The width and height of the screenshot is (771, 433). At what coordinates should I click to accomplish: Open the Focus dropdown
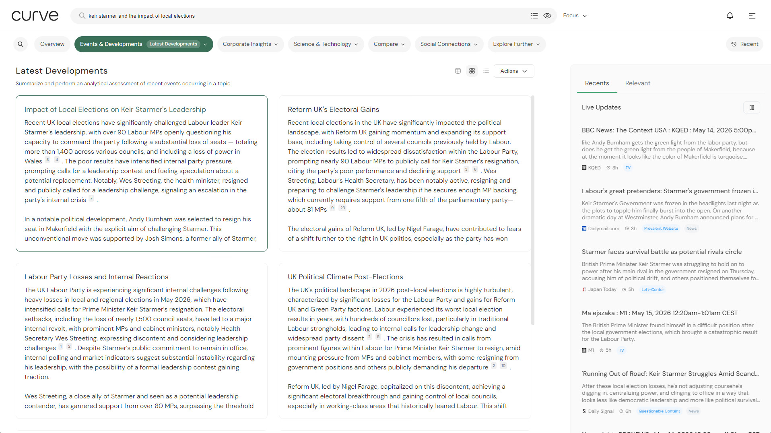pos(575,16)
